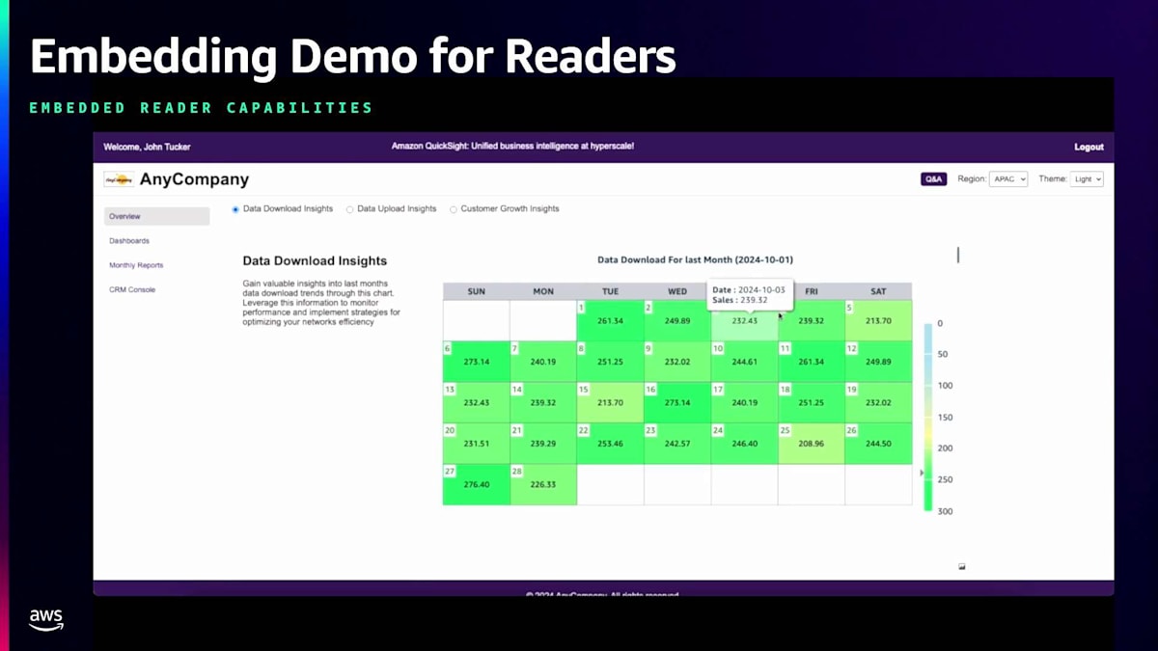Click the Q&A button

coord(933,179)
